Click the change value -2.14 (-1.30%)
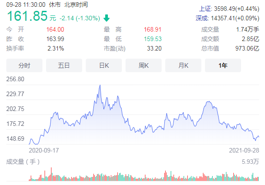 [x=79, y=18]
